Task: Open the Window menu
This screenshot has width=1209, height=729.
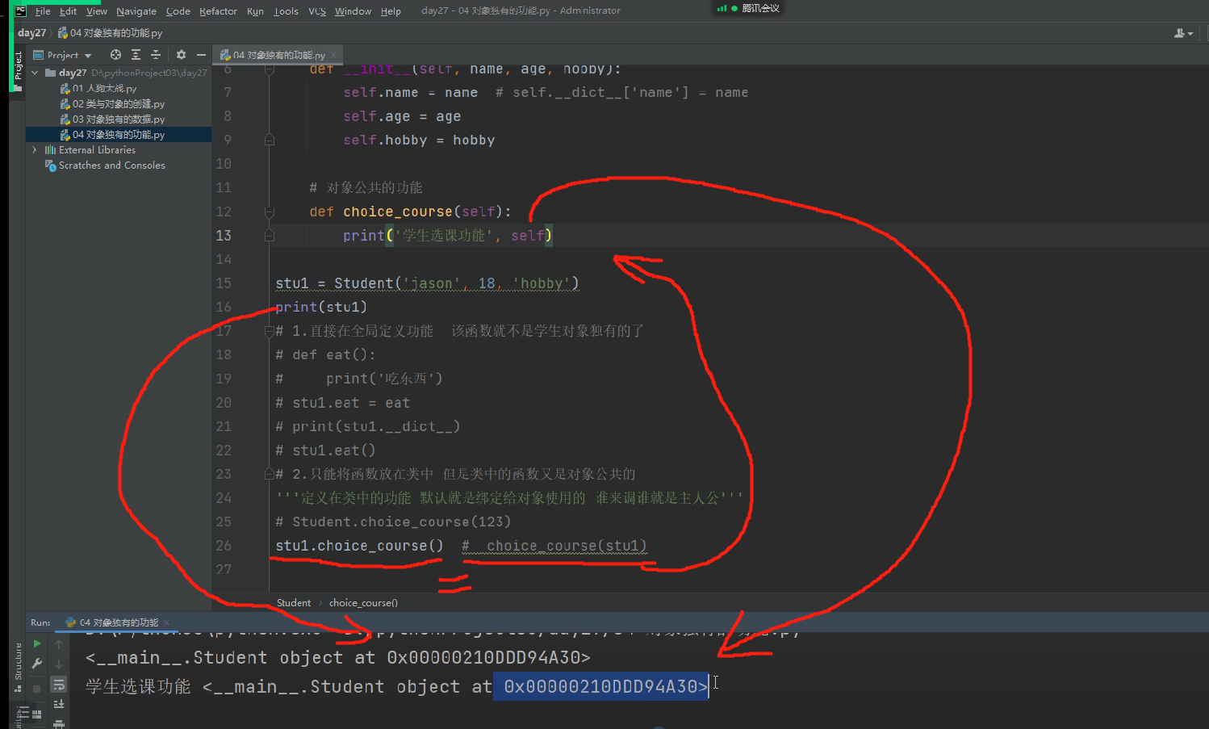Action: (353, 11)
